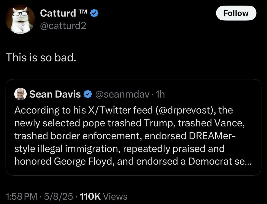Open the 110K Views count
267x204 pixels.
[103, 197]
